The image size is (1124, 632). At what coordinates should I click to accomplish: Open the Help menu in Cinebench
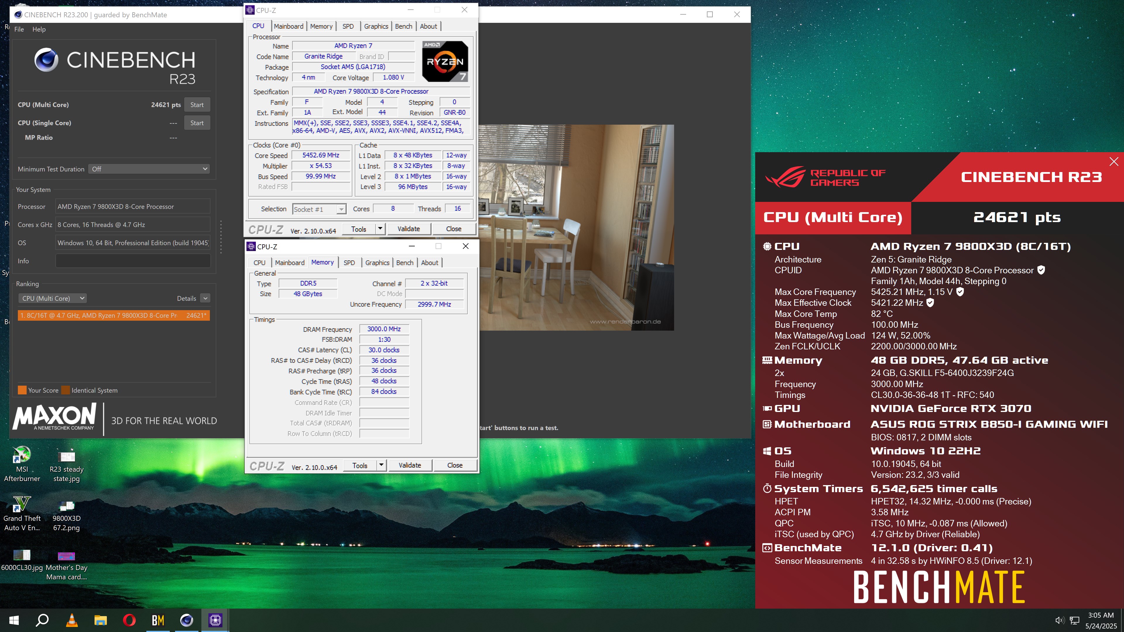[39, 29]
